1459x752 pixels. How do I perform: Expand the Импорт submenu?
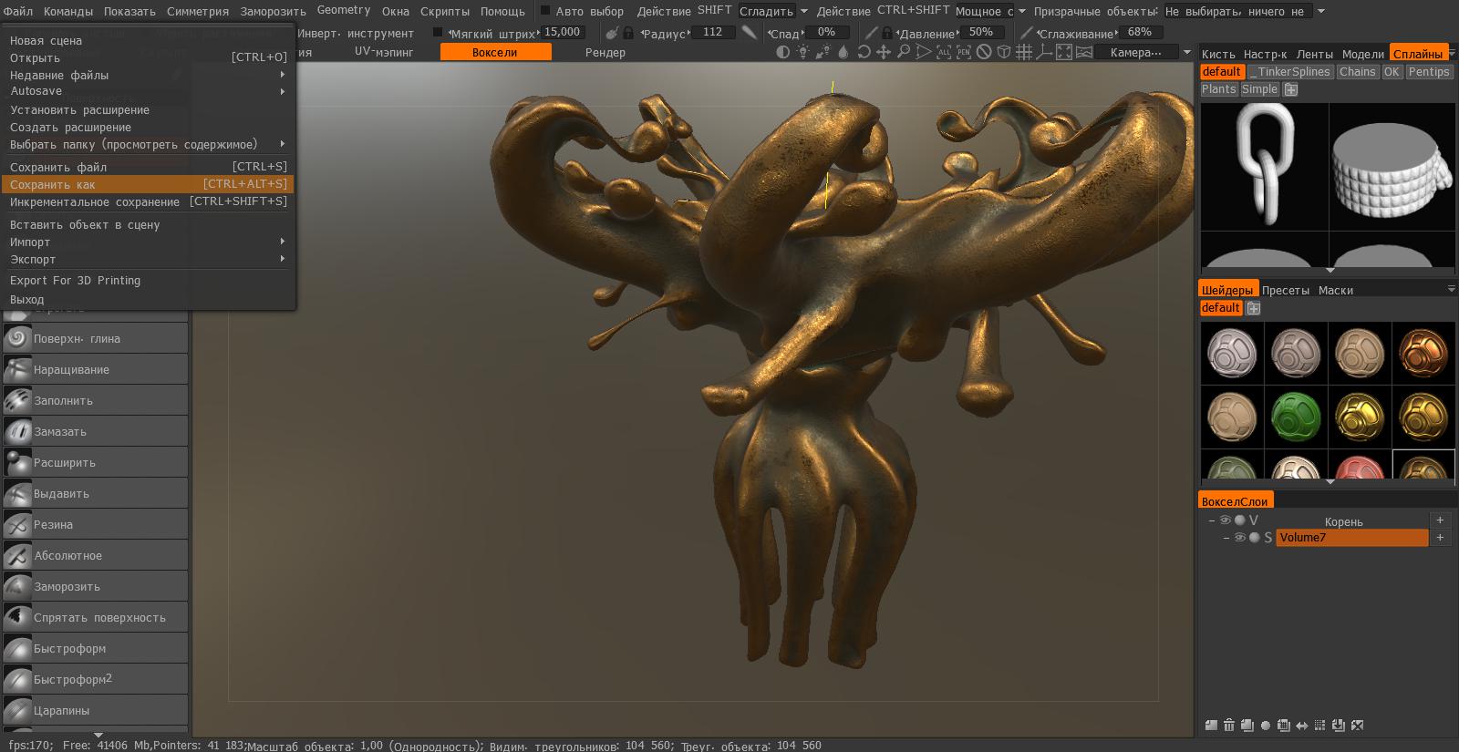click(148, 242)
